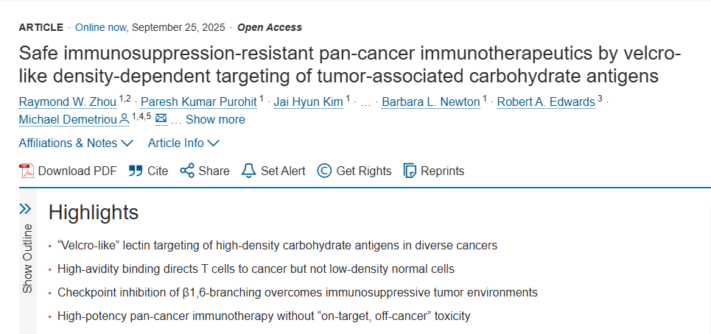
Task: Click the email envelope icon beside Demetriou
Action: click(x=161, y=119)
